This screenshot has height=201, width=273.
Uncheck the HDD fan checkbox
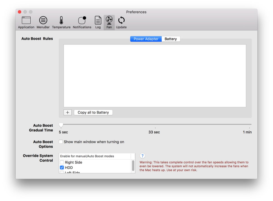(62, 167)
